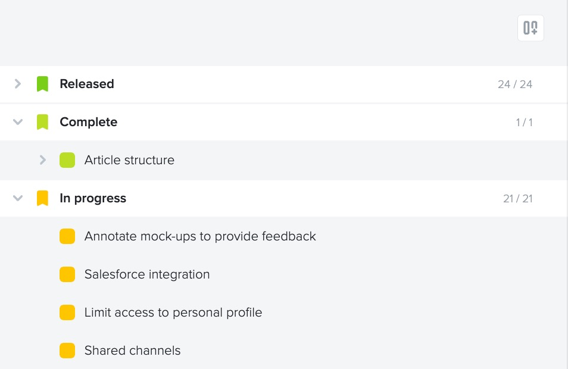This screenshot has height=369, width=568.
Task: Click Shared channels yellow status square
Action: [x=67, y=351]
